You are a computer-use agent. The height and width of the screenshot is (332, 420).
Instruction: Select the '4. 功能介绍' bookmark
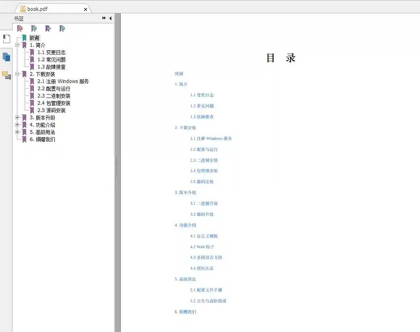[x=42, y=124]
